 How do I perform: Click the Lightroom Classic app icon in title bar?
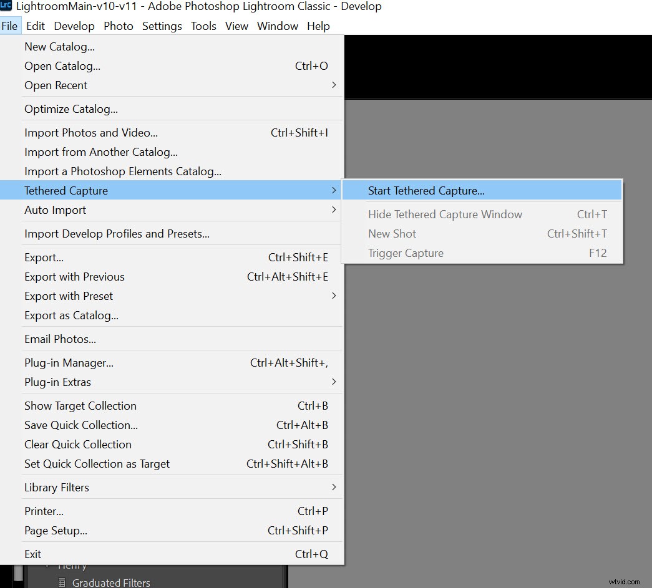point(6,5)
